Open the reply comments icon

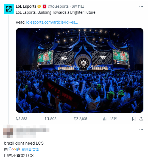click(x=18, y=119)
